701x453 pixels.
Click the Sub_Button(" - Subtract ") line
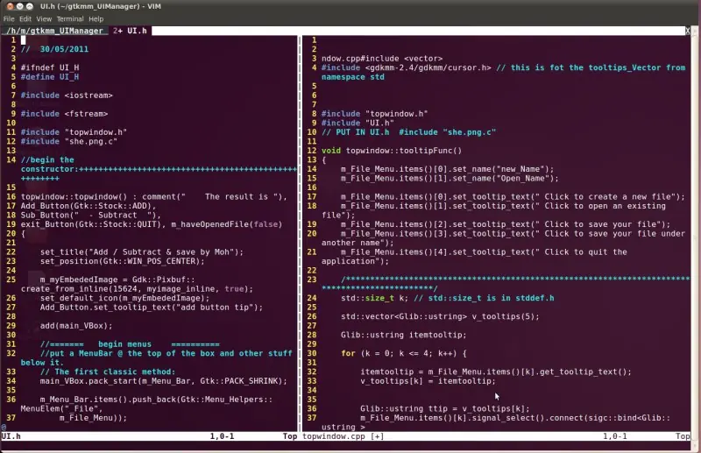[x=91, y=215]
